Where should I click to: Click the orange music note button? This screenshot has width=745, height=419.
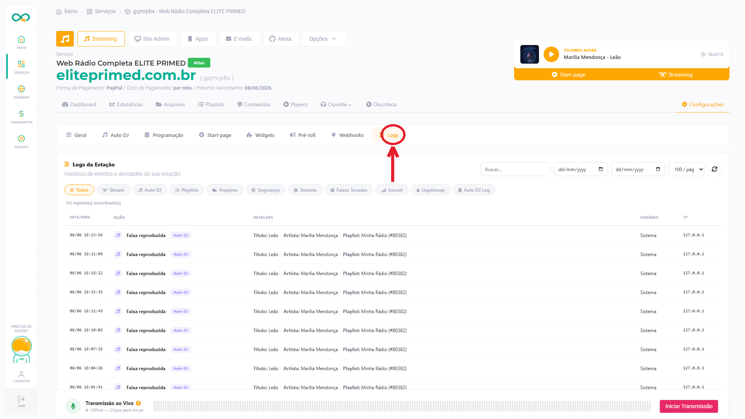65,39
